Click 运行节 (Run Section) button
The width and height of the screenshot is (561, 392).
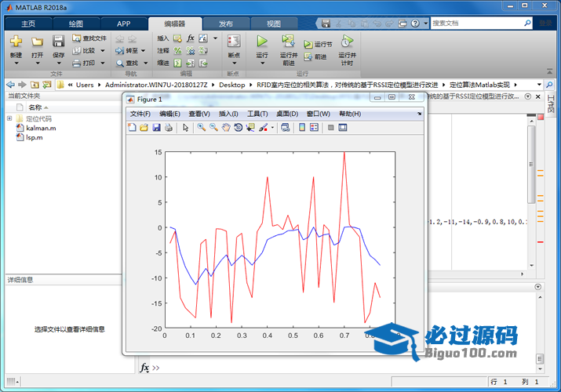click(x=318, y=44)
